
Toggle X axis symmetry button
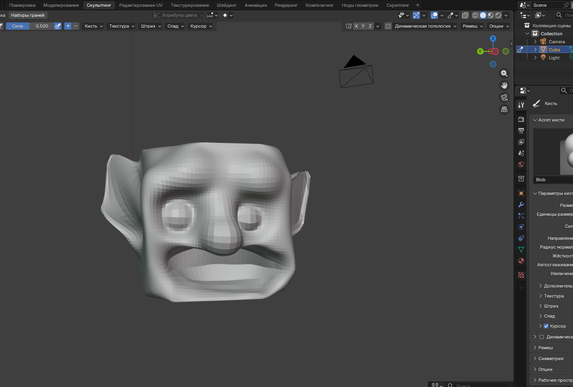coord(356,26)
